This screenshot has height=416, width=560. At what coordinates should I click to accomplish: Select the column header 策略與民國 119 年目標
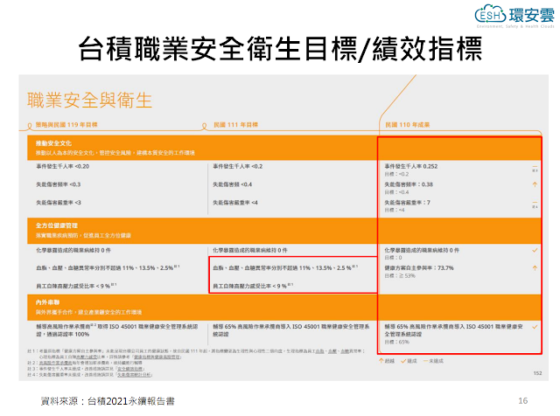pos(66,124)
